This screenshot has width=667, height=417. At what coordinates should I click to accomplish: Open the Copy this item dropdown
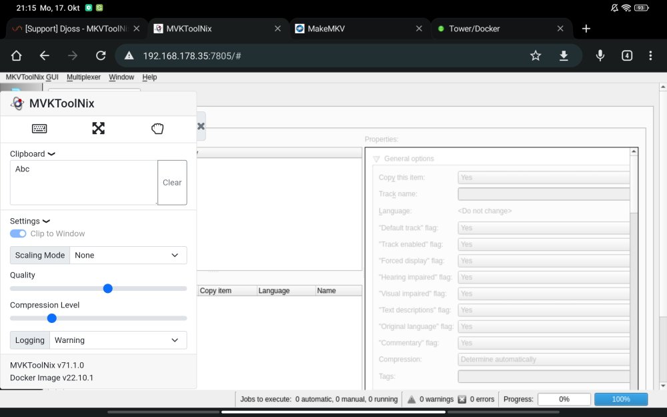point(544,177)
